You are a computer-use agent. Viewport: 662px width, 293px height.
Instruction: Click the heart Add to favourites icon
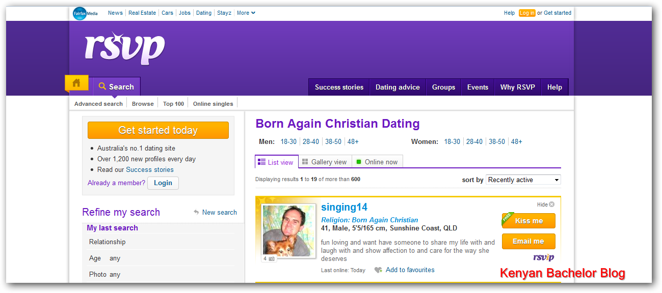(378, 270)
